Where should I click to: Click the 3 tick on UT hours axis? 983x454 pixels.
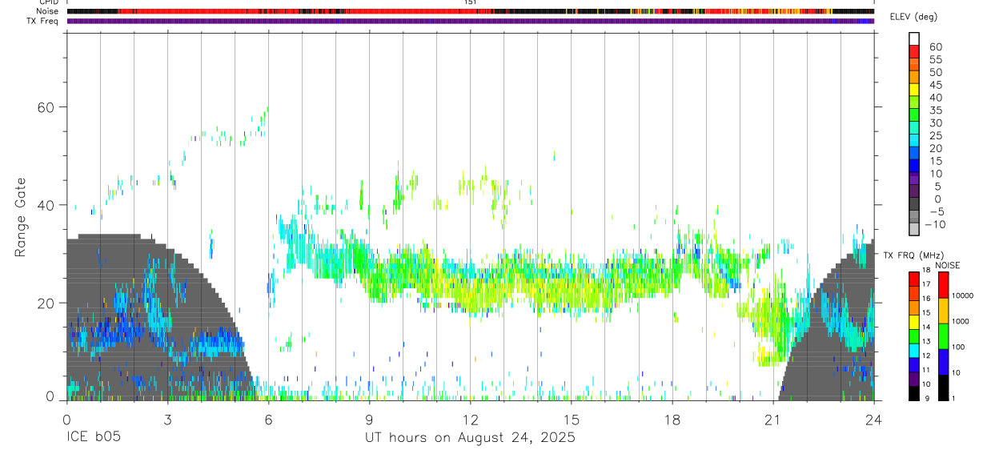[167, 419]
